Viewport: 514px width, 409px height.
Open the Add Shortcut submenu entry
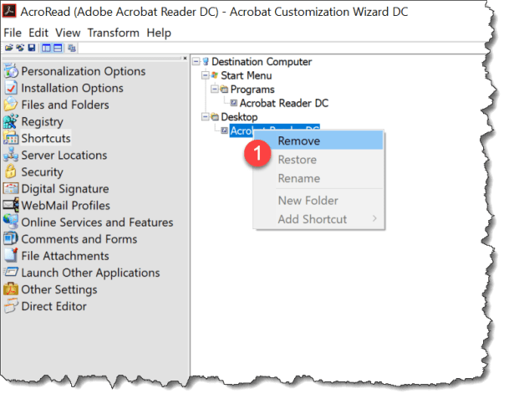[318, 219]
